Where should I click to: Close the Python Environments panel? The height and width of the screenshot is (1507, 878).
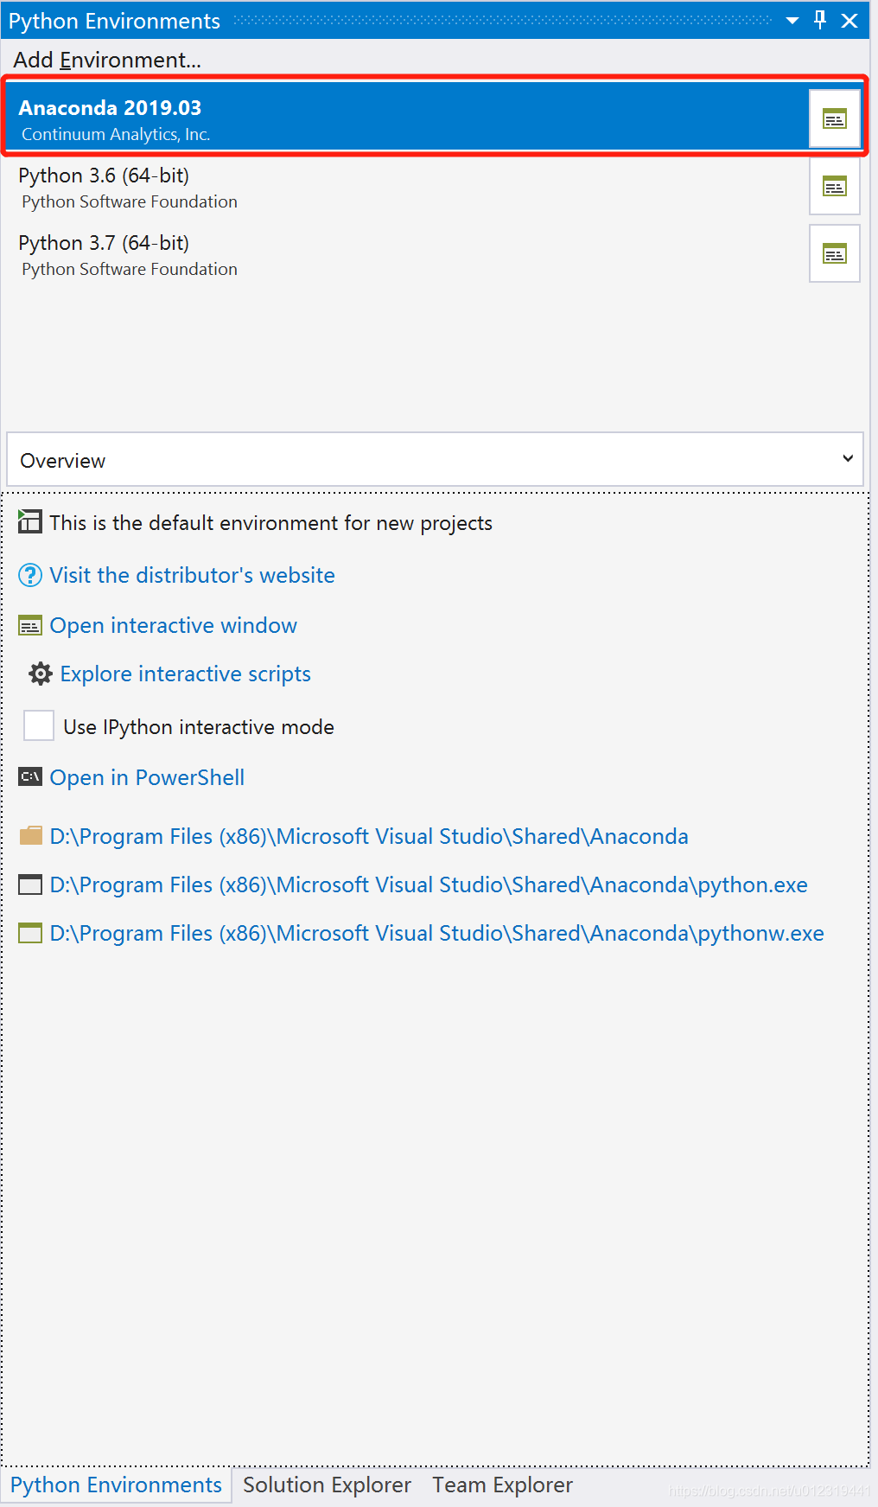click(849, 21)
